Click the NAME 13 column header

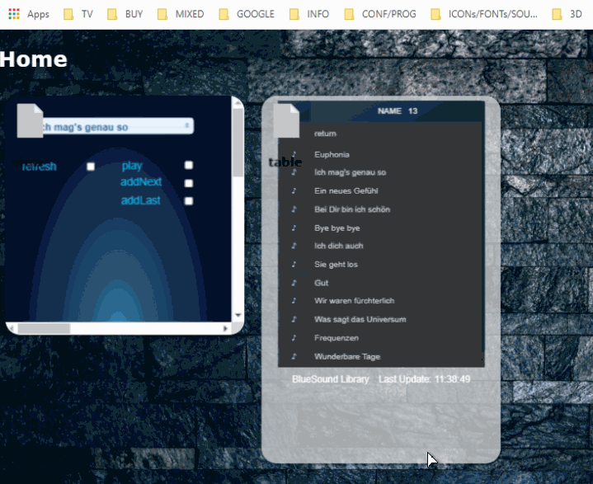(397, 111)
